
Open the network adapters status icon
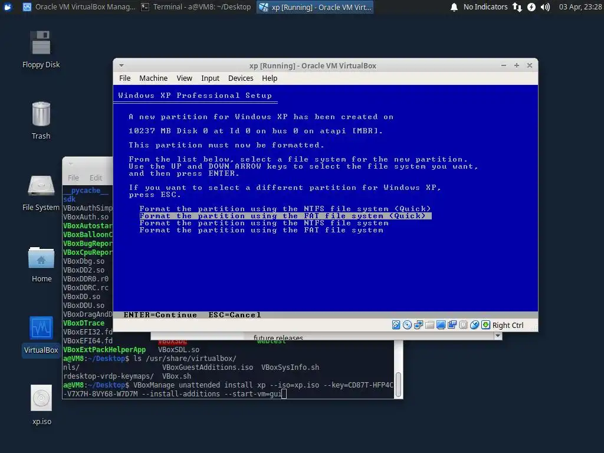click(x=418, y=325)
